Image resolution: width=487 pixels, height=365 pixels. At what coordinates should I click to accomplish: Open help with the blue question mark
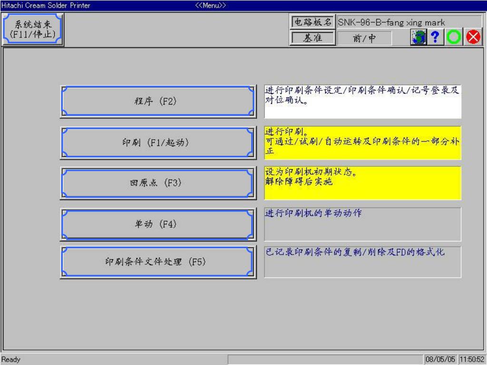[435, 37]
